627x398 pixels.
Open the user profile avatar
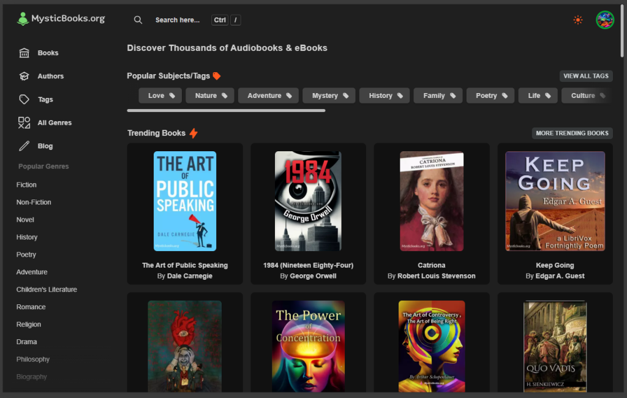pos(604,20)
